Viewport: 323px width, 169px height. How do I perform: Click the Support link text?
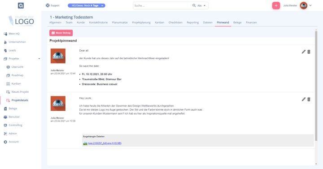(x=55, y=5)
